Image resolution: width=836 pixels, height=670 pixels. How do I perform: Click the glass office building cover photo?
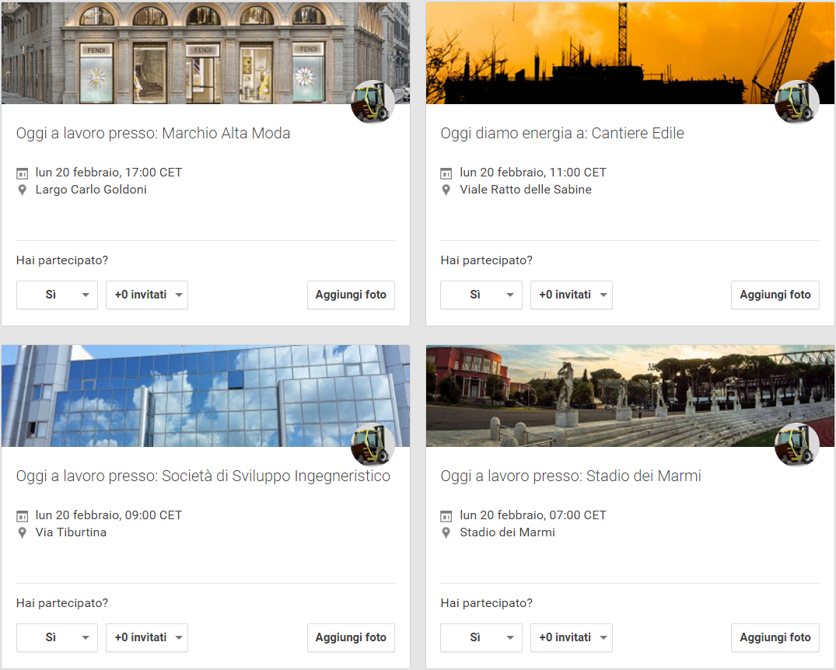click(x=206, y=396)
